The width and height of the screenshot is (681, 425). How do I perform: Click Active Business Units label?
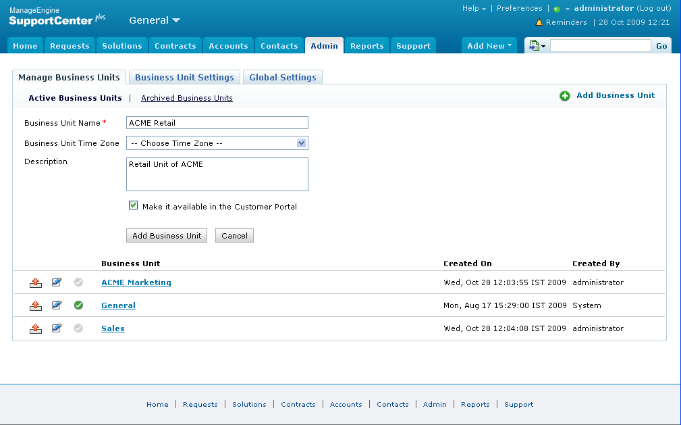tap(75, 98)
